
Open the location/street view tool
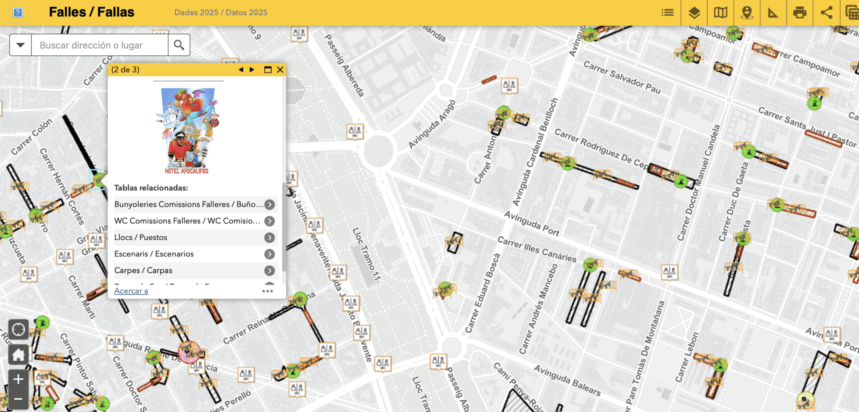pyautogui.click(x=747, y=12)
